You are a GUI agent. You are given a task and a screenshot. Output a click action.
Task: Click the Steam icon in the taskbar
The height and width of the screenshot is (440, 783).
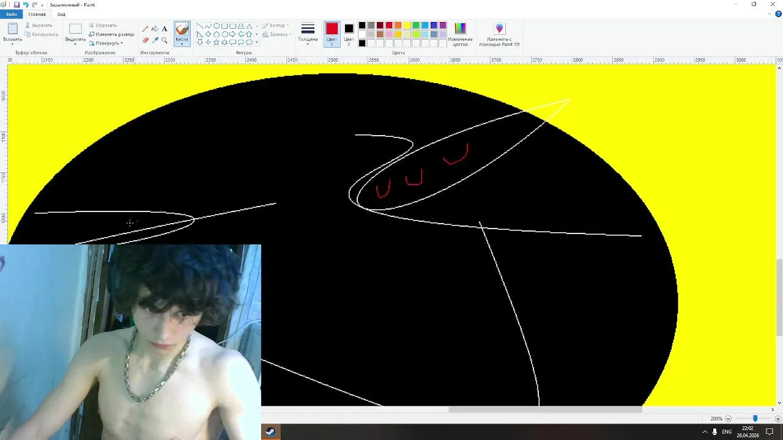pos(270,431)
